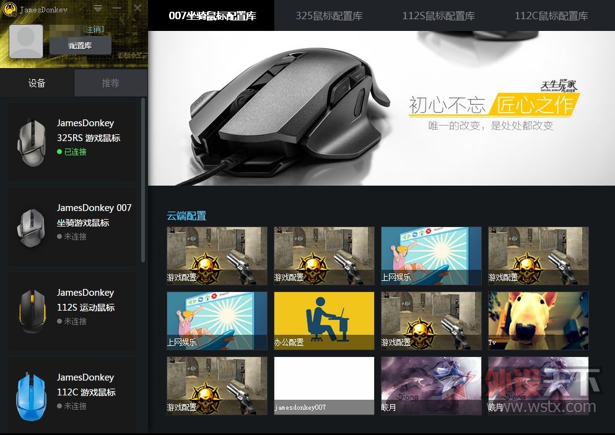Open the title bar dropdown arrow menu

(98, 8)
